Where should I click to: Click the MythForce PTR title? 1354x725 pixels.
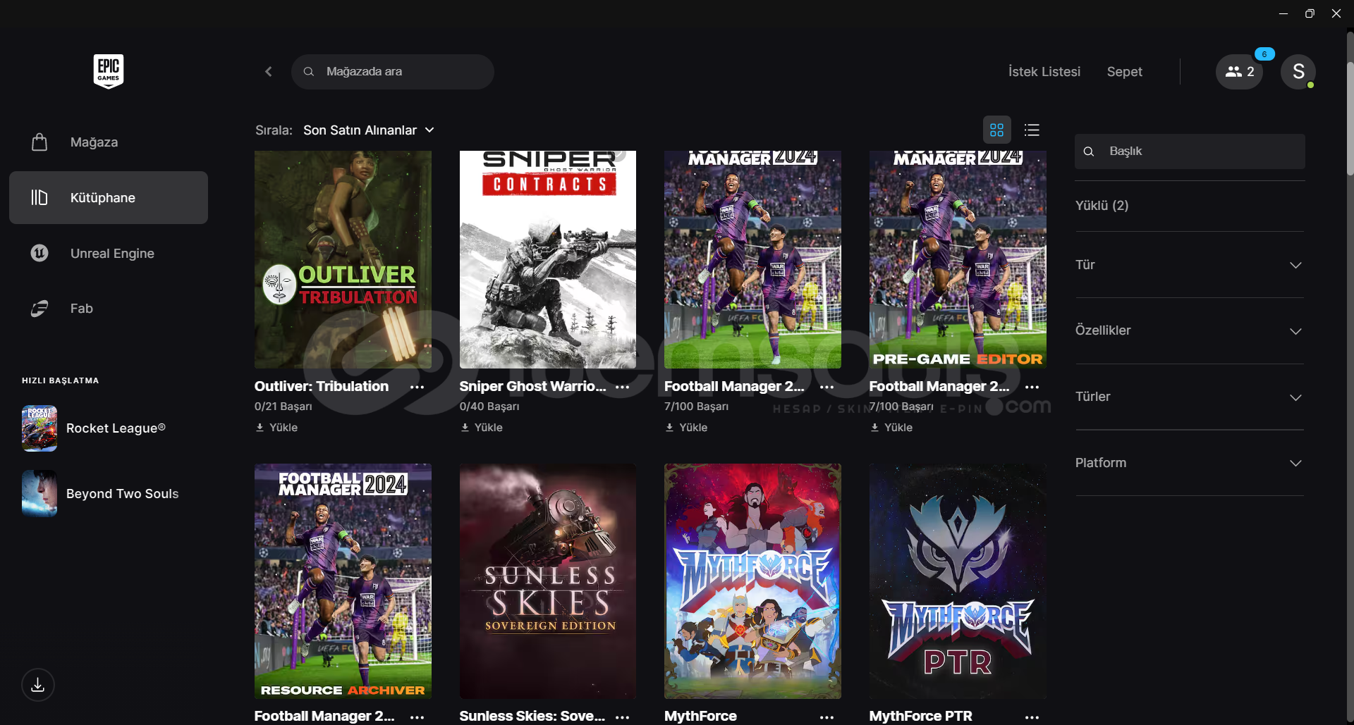(x=920, y=717)
